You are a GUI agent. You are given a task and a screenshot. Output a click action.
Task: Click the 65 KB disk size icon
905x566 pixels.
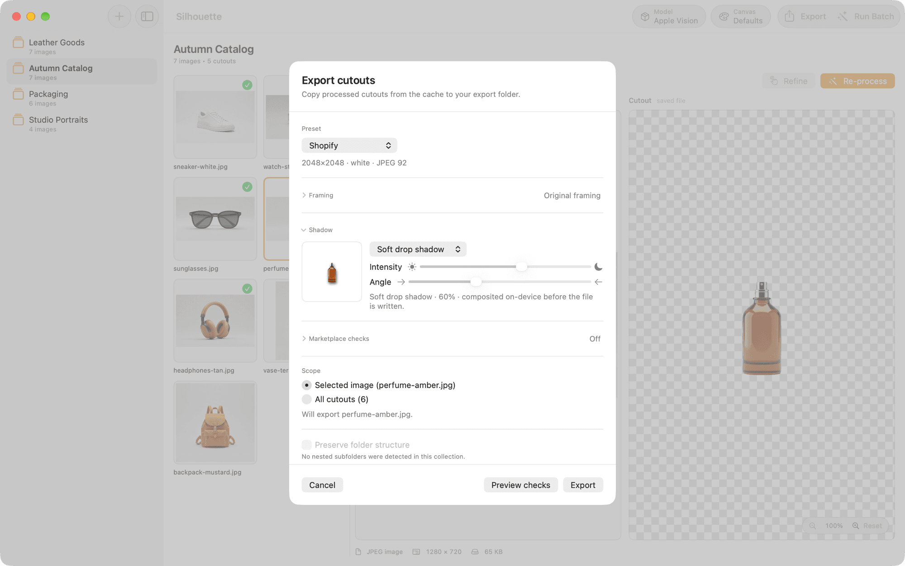[x=475, y=552]
